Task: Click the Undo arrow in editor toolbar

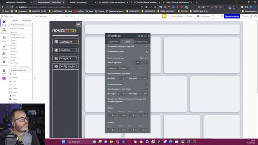Action: coord(213,16)
